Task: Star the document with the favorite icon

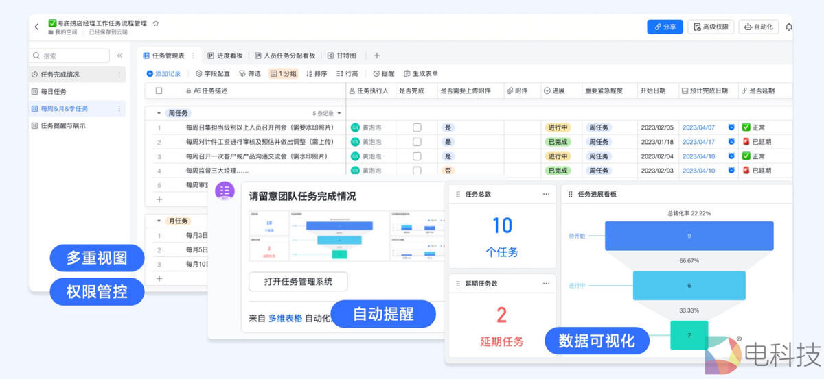Action: point(156,23)
